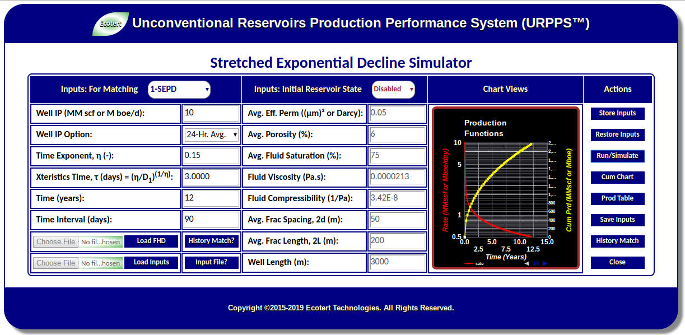Click the Time (years) input field
Viewport: 685px width, 335px height.
click(211, 198)
